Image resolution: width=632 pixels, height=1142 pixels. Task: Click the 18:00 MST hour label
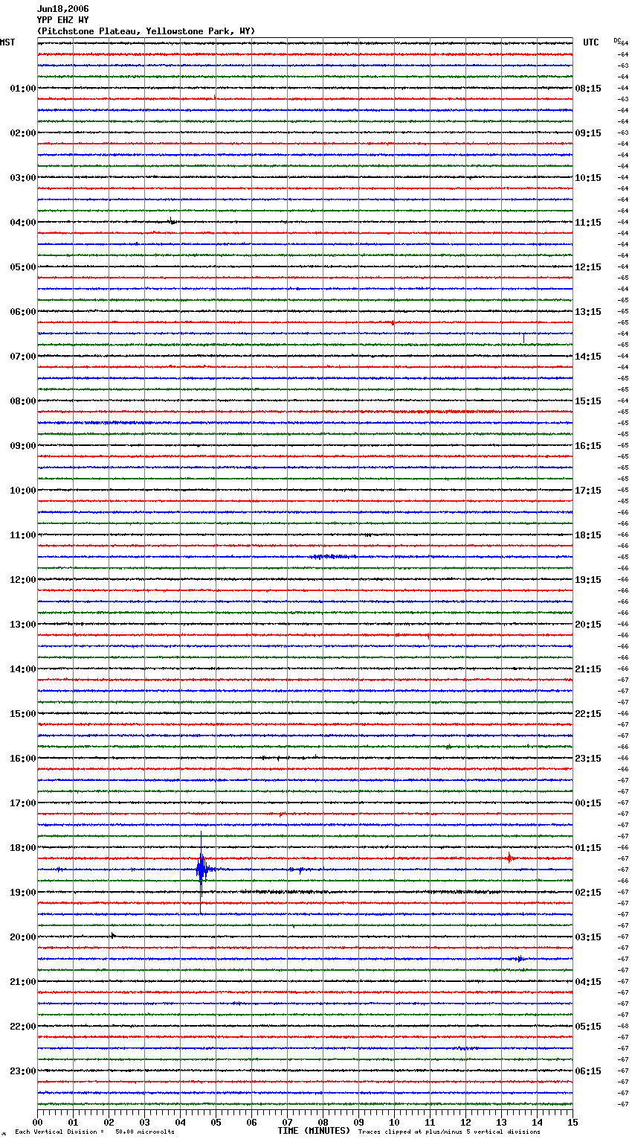(x=23, y=848)
